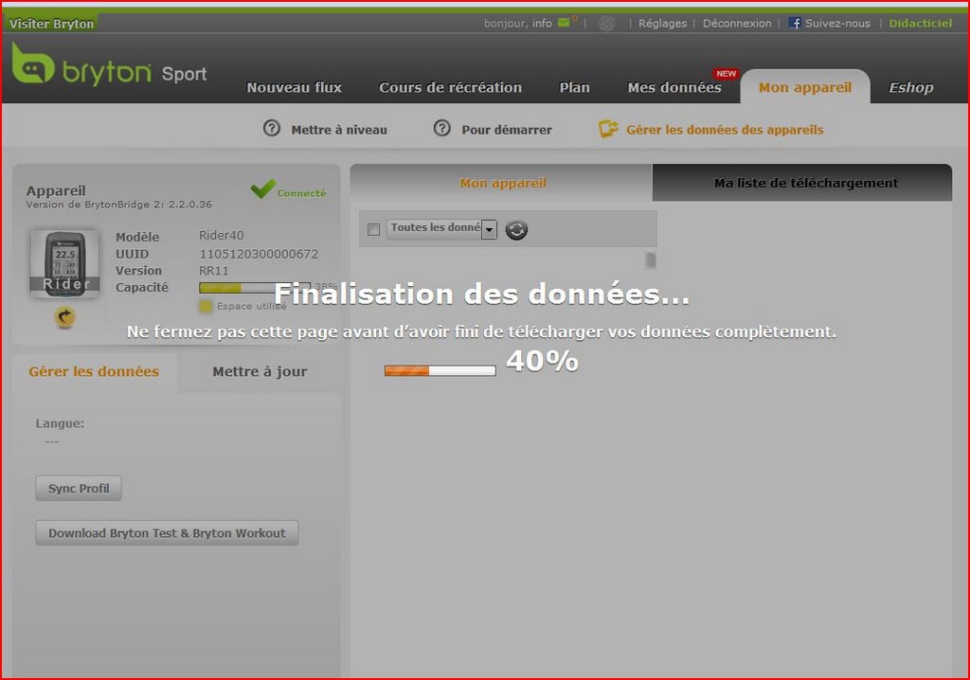Toggle the select-all checkbox in the data list
This screenshot has height=680, width=970.
(x=373, y=229)
